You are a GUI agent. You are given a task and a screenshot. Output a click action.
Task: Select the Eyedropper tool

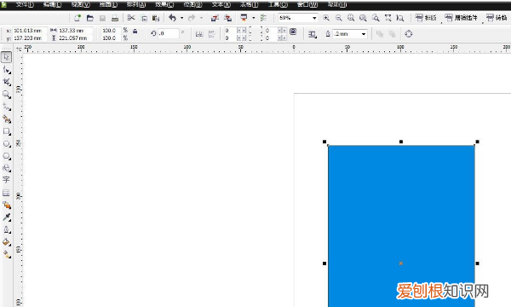tap(7, 217)
